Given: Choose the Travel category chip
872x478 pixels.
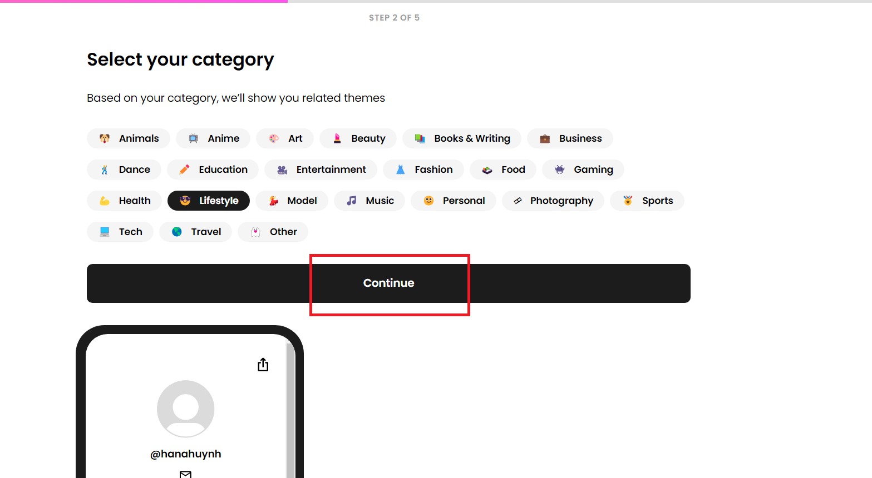Looking at the screenshot, I should [x=195, y=232].
